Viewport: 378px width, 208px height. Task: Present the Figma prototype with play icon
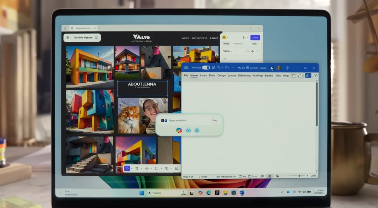pyautogui.click(x=244, y=38)
